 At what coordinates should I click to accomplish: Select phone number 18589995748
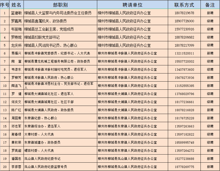click(184, 142)
